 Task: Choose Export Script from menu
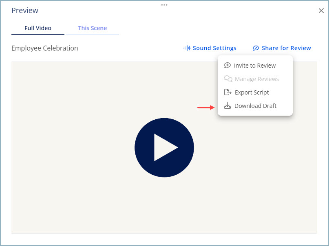(x=255, y=92)
